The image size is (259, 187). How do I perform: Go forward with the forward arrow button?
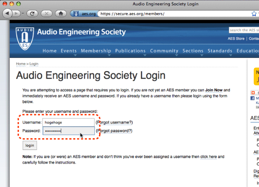tap(16, 13)
